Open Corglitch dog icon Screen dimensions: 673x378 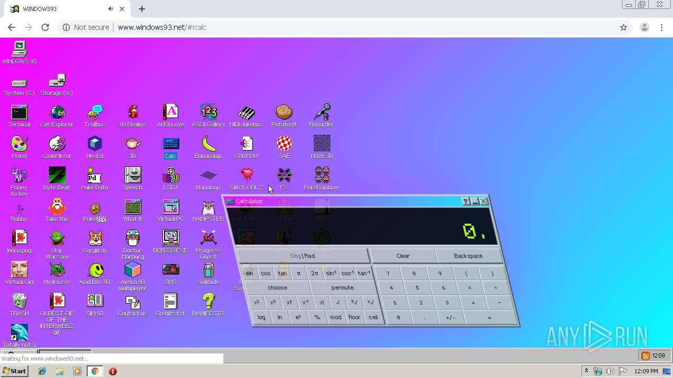(x=95, y=242)
